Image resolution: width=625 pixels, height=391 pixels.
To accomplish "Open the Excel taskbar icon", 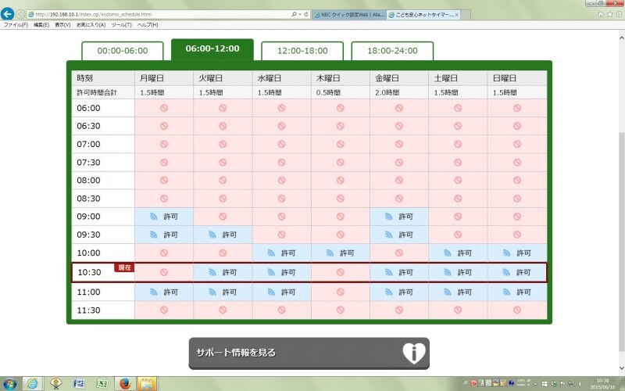I will tap(102, 383).
